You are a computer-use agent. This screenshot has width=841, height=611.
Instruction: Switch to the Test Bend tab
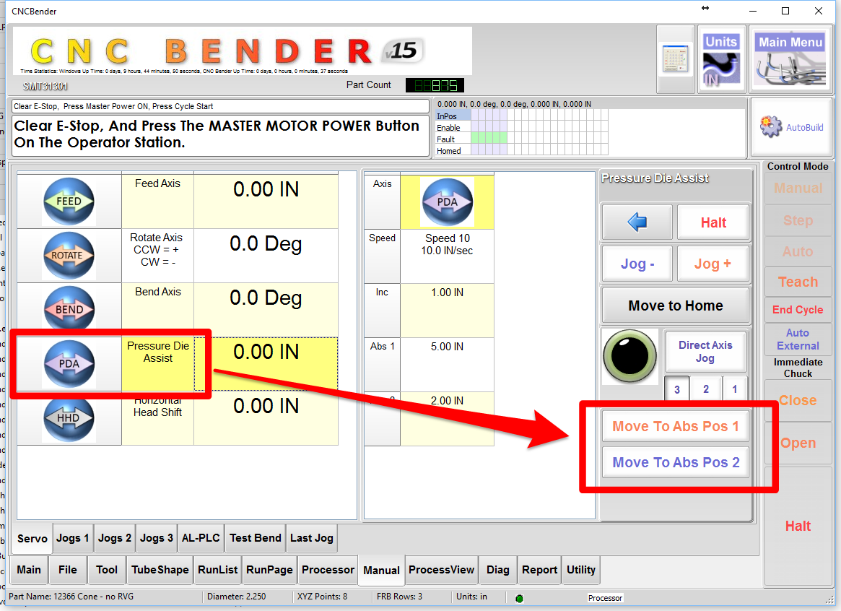[255, 538]
